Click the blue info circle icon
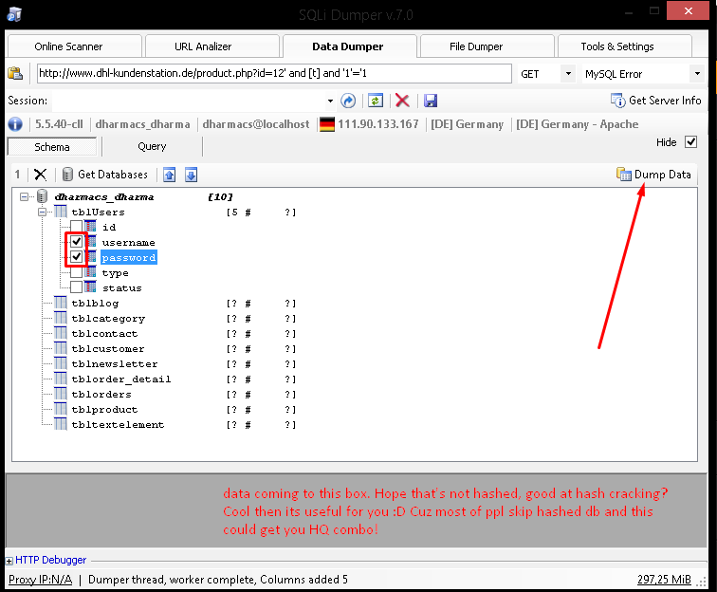Screen dimensions: 717x592 pos(15,124)
